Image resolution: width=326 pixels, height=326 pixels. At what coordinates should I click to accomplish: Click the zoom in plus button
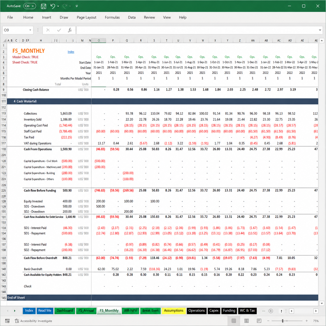point(307,321)
